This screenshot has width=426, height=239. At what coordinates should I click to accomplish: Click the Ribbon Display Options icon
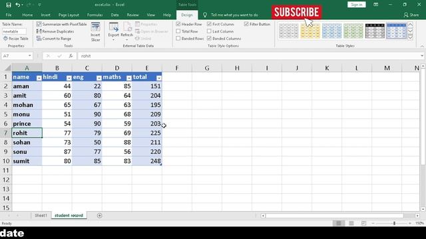pos(375,5)
